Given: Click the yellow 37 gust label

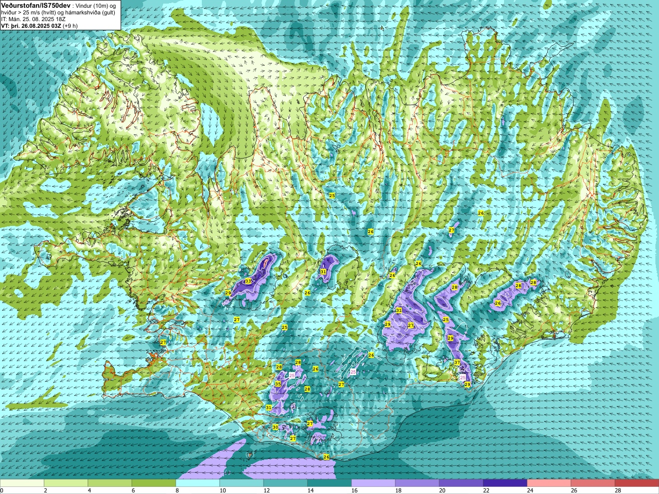Looking at the screenshot, I should click(457, 362).
